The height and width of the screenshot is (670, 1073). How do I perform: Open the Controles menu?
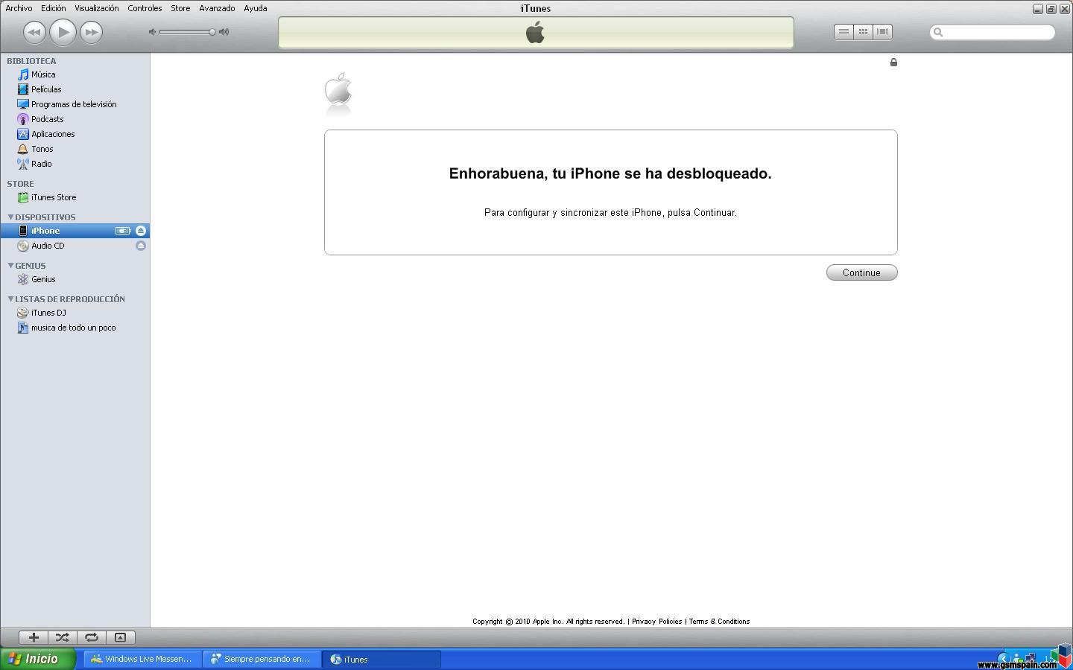pos(145,8)
